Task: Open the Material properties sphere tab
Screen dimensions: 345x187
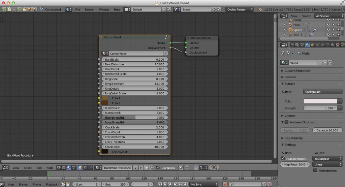Action: point(332,45)
